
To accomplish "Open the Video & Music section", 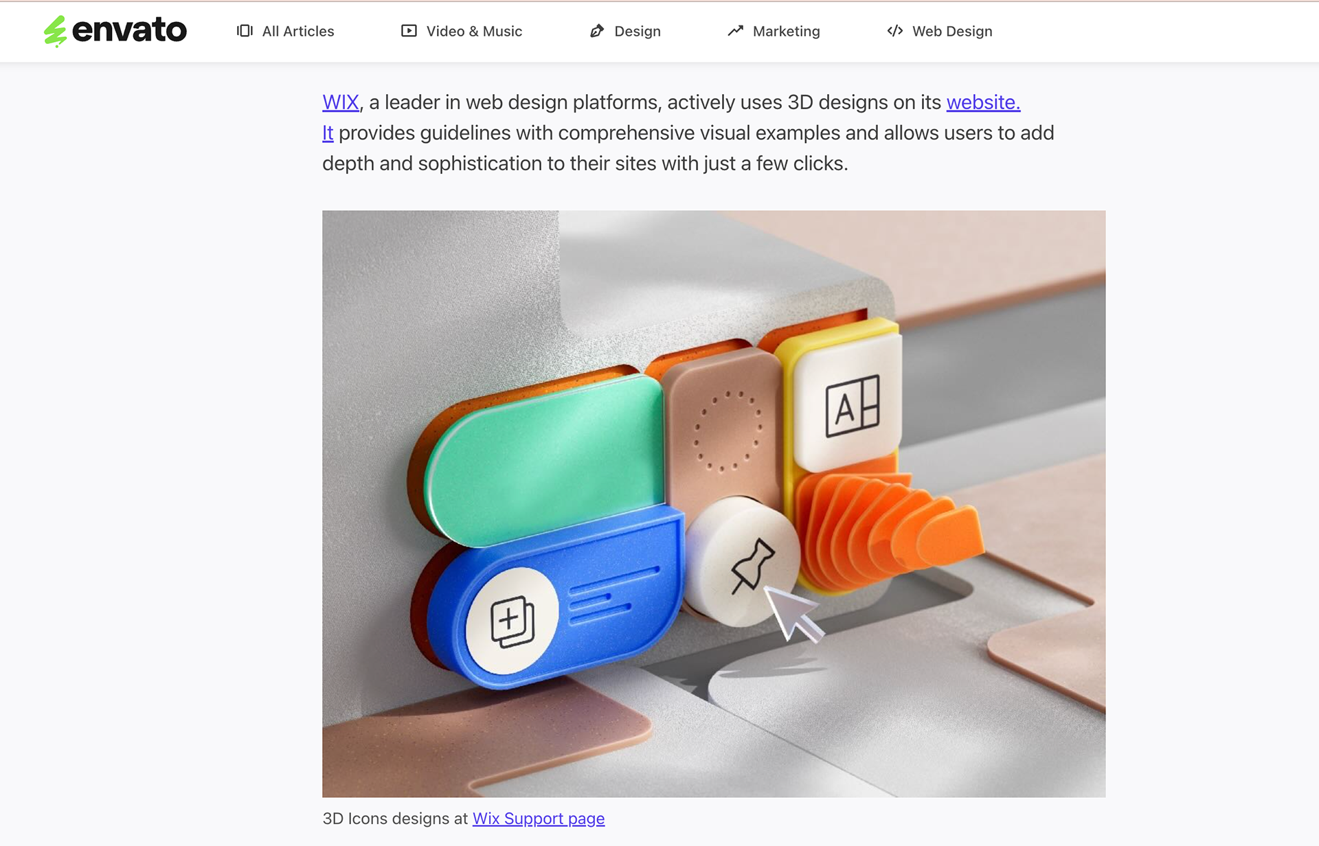I will (462, 31).
